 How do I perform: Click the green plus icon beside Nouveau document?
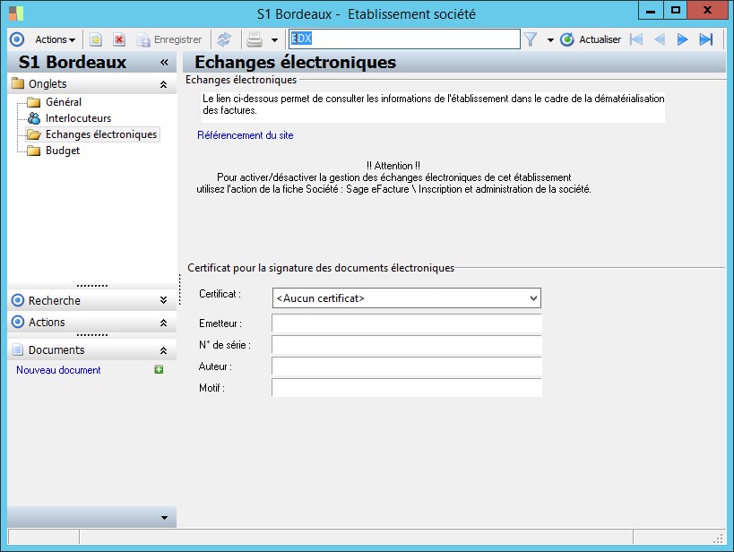pyautogui.click(x=159, y=370)
